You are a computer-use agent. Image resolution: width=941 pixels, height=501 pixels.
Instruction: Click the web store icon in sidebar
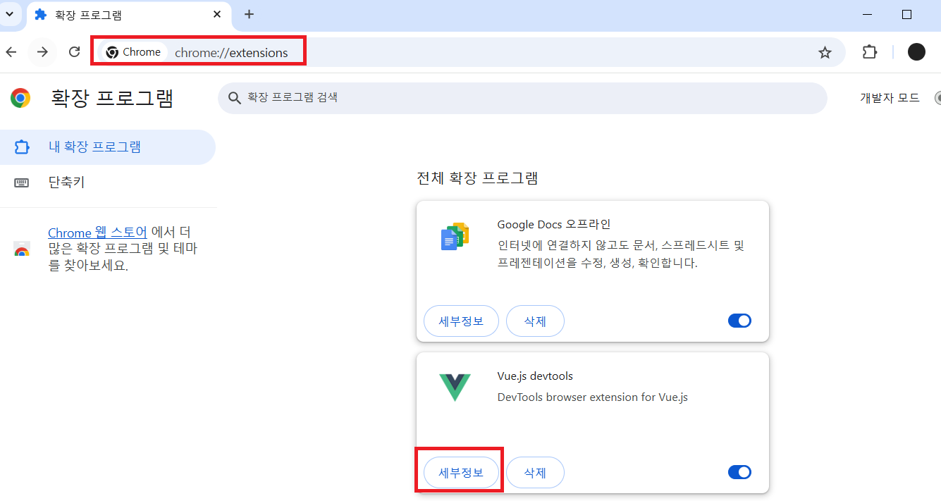click(22, 249)
